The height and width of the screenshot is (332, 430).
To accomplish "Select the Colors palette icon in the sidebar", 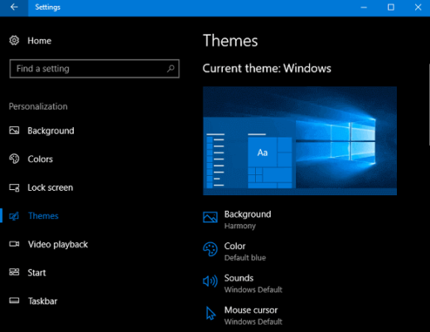I will tap(14, 159).
